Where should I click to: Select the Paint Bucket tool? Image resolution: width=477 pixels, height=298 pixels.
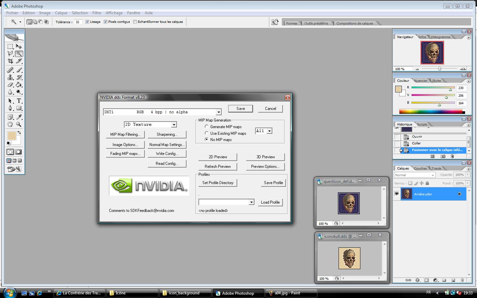19,84
